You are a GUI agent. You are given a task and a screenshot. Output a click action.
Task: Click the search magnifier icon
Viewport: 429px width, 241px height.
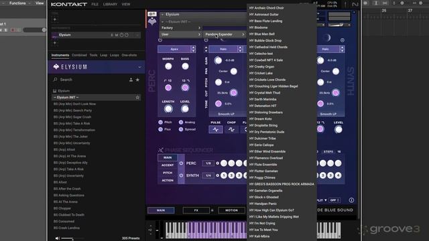(55, 80)
